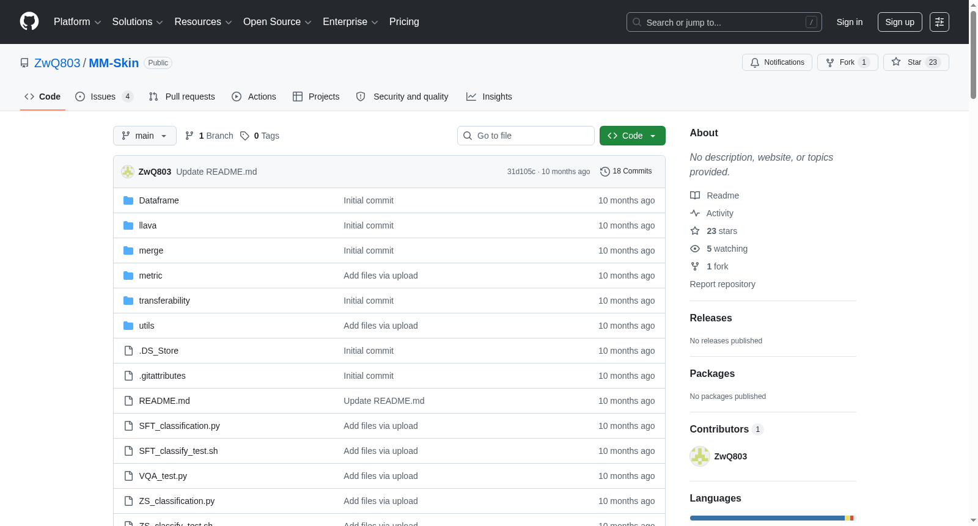Open the Update README.md latest commit message
This screenshot has height=526, width=978.
point(216,172)
